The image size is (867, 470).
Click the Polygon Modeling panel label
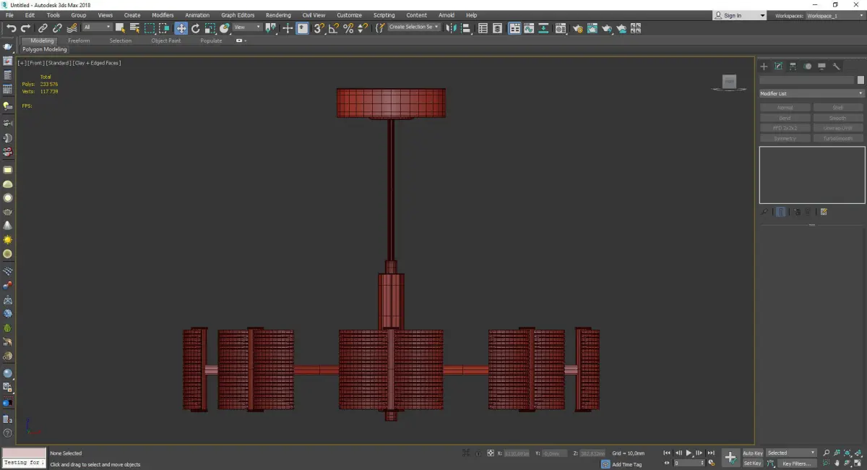(x=45, y=50)
